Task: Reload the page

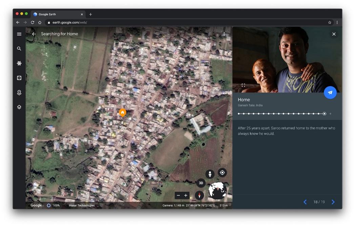Action: 33,22
